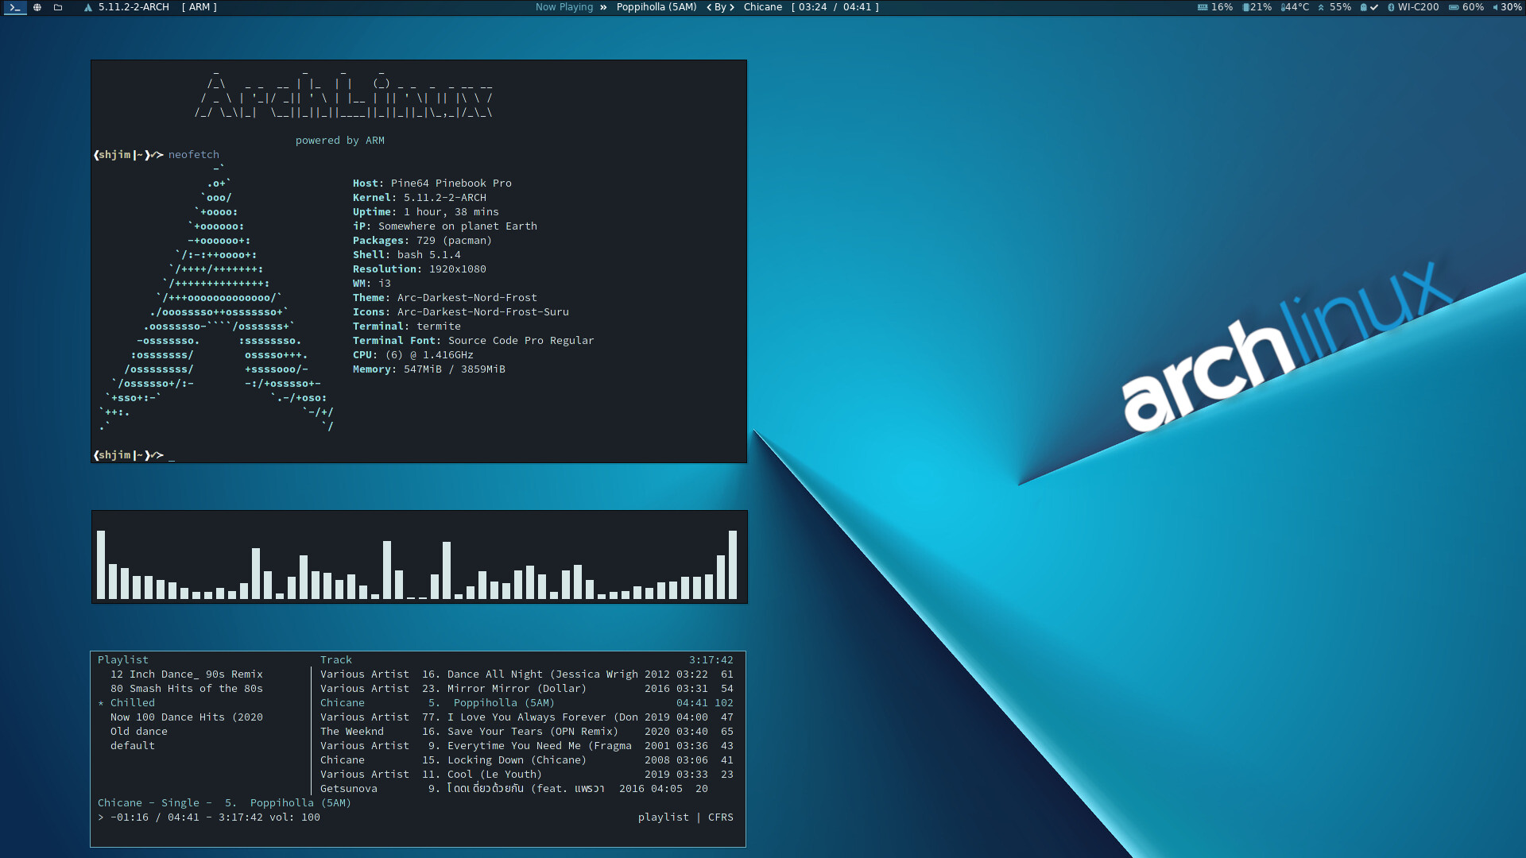Click the Uptime: 1 hour, 38 mins line
This screenshot has width=1526, height=858.
point(426,212)
